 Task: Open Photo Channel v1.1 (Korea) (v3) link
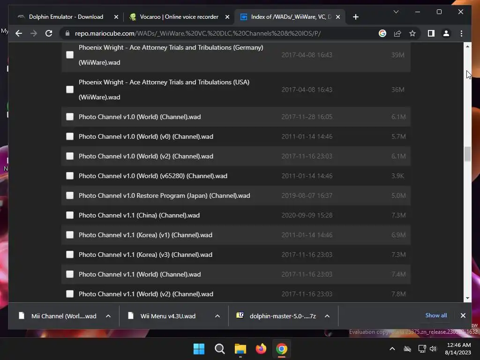(x=145, y=255)
